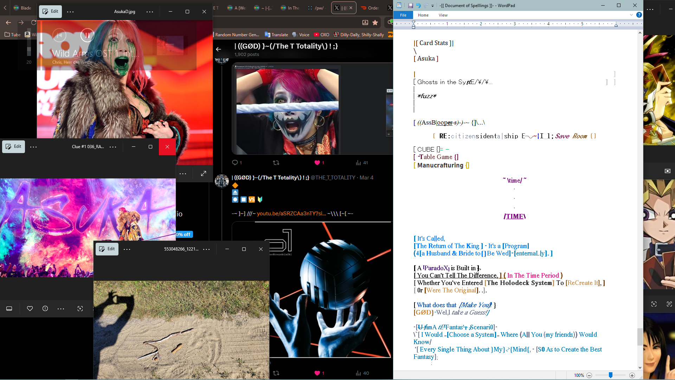
Task: Expand the WordPad ribbon chevron
Action: 631,15
